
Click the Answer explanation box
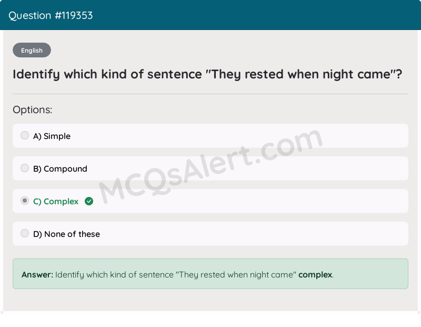210,274
